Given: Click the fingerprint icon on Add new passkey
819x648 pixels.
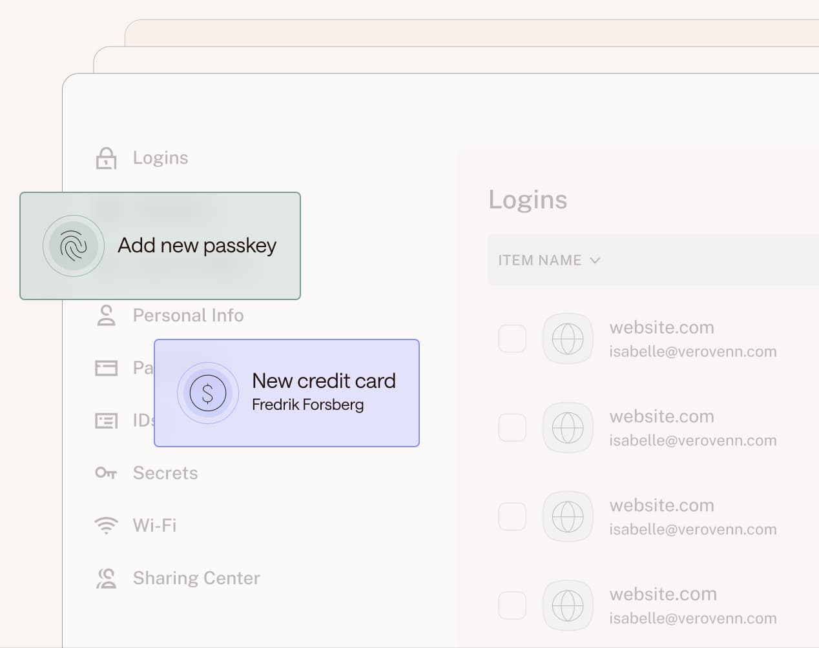Looking at the screenshot, I should pos(73,246).
